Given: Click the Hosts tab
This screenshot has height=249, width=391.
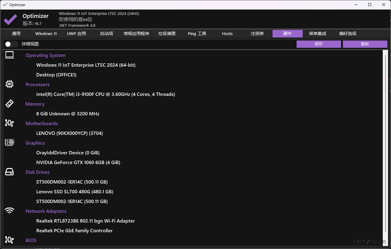Looking at the screenshot, I should click(227, 33).
